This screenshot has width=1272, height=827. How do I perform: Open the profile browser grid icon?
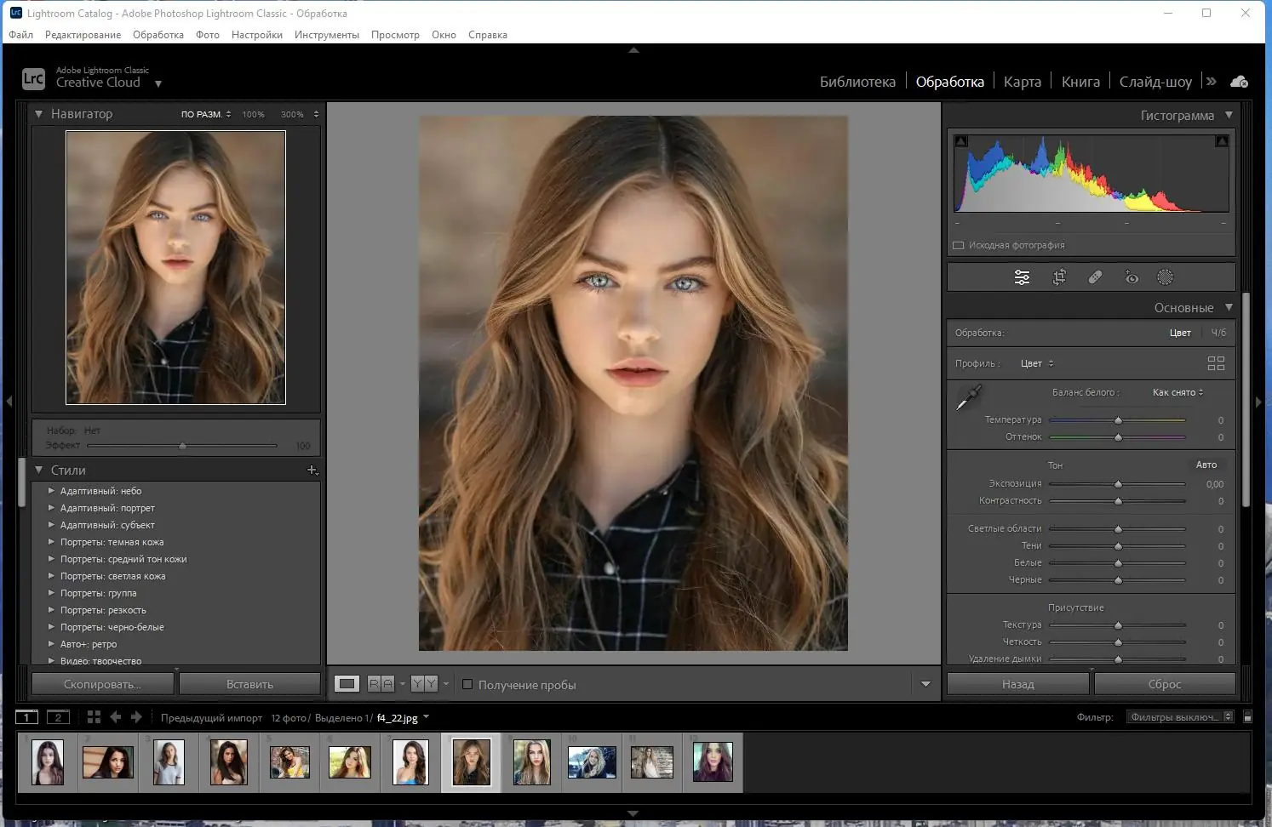pyautogui.click(x=1216, y=363)
